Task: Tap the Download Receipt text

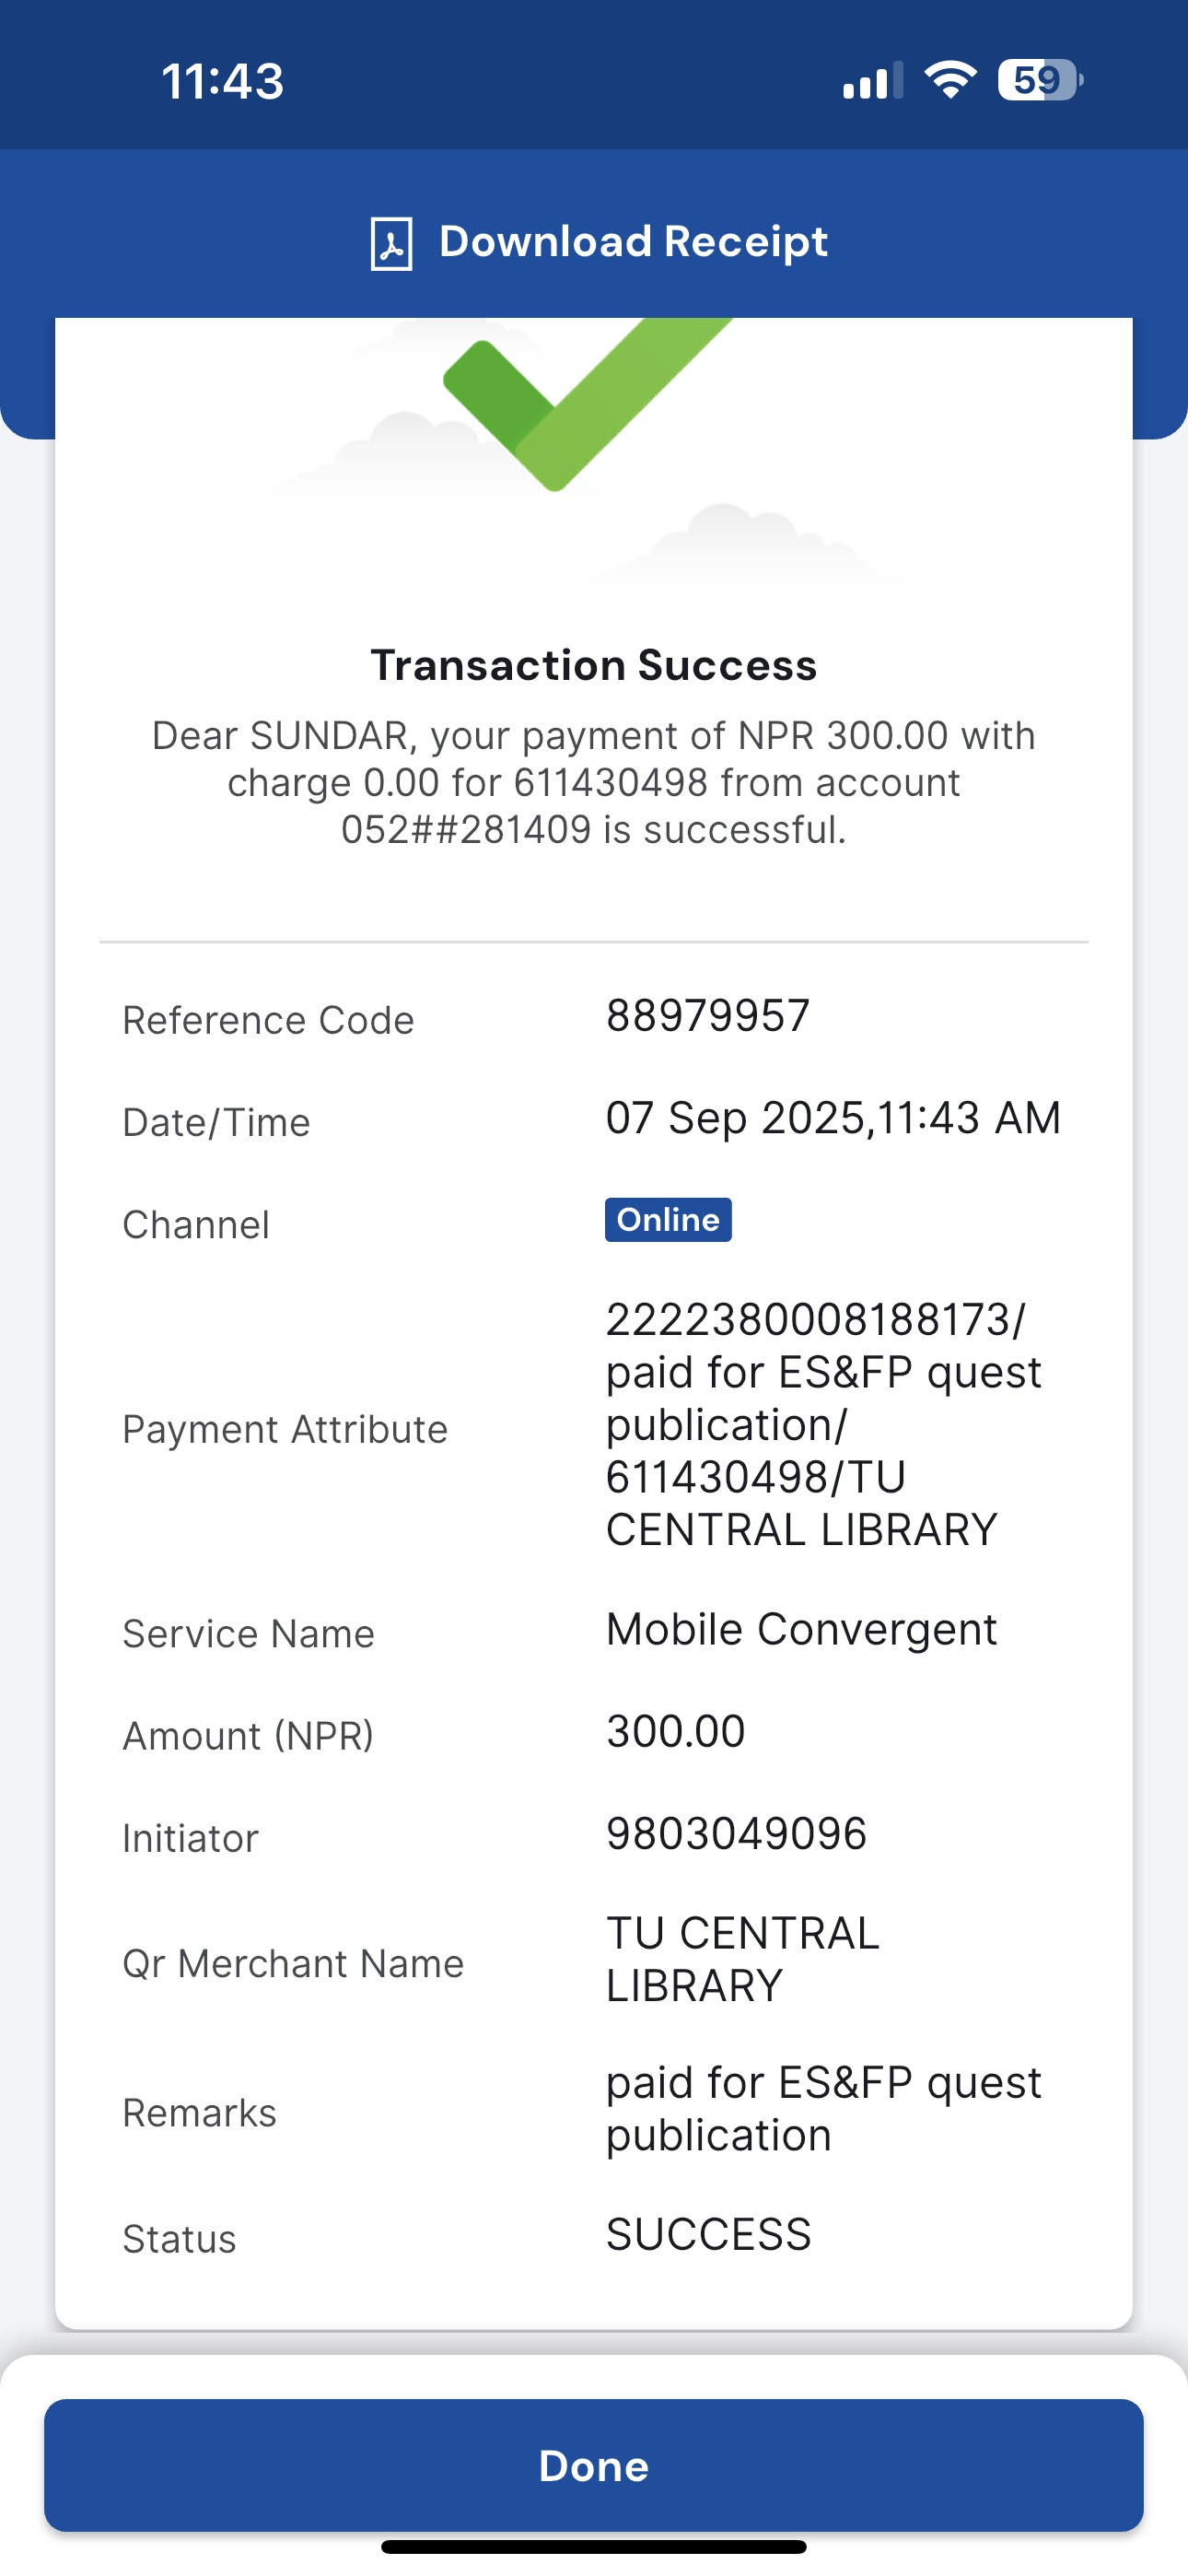Action: pyautogui.click(x=633, y=242)
